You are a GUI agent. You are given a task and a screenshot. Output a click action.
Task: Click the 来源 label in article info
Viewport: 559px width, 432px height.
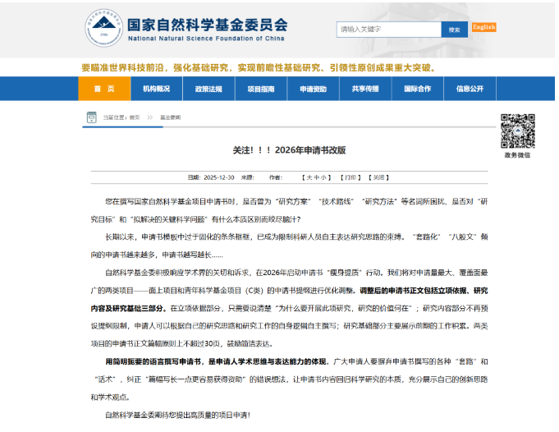(247, 177)
